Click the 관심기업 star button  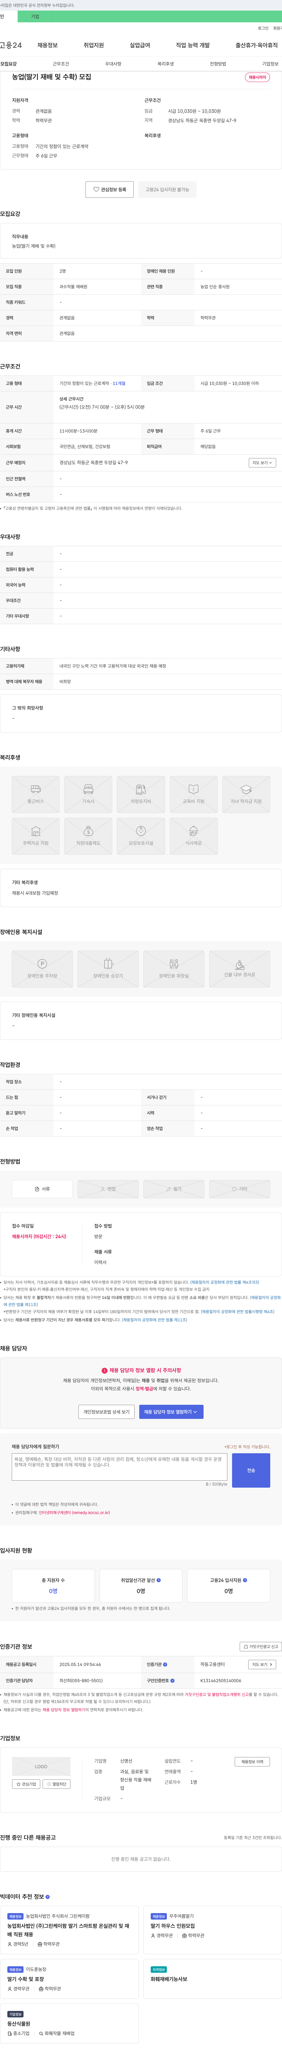pyautogui.click(x=26, y=1784)
